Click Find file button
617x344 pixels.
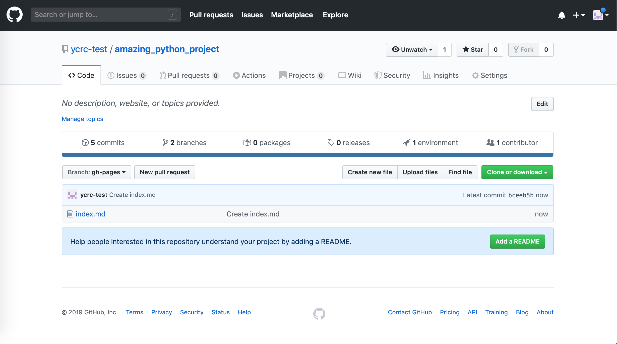click(x=460, y=172)
